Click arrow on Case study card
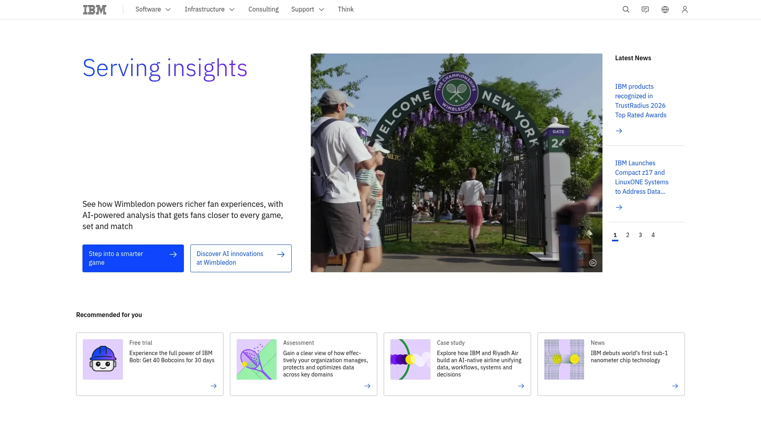 pyautogui.click(x=521, y=386)
